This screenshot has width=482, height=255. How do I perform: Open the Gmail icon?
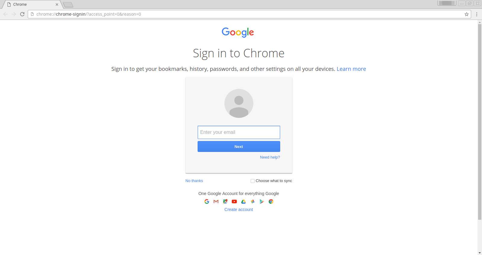[216, 201]
